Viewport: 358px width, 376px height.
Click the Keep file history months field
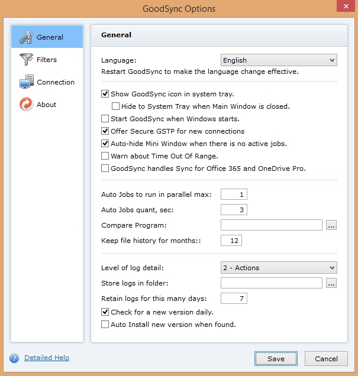[x=231, y=240]
